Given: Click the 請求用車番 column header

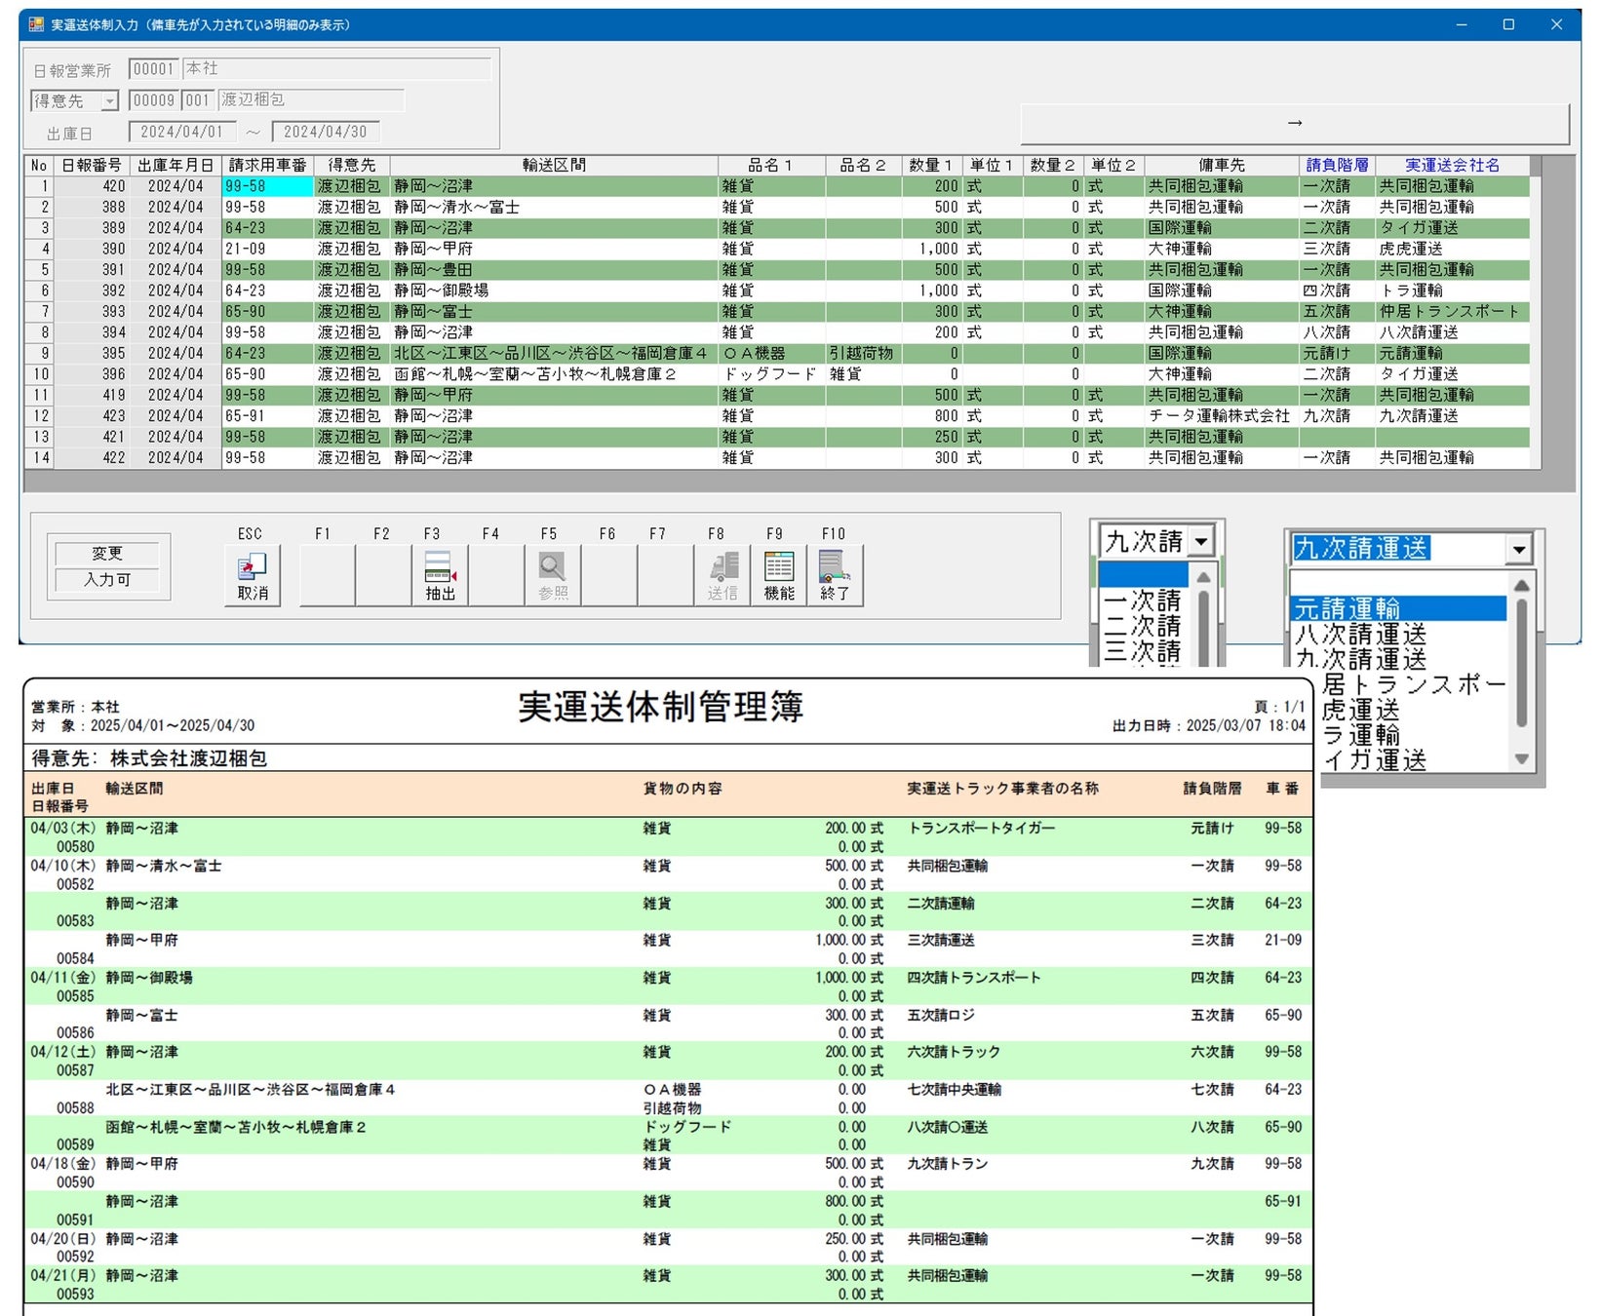Looking at the screenshot, I should 267,165.
